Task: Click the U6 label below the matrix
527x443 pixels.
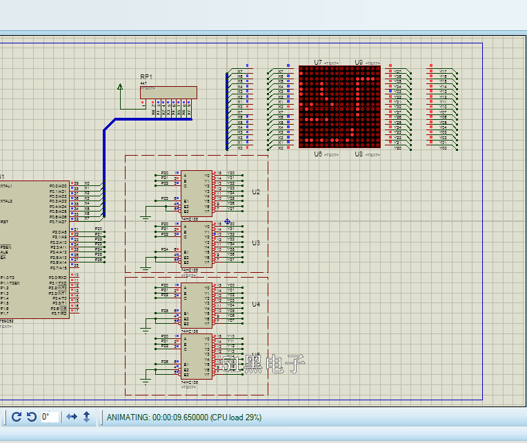Action: click(x=318, y=154)
